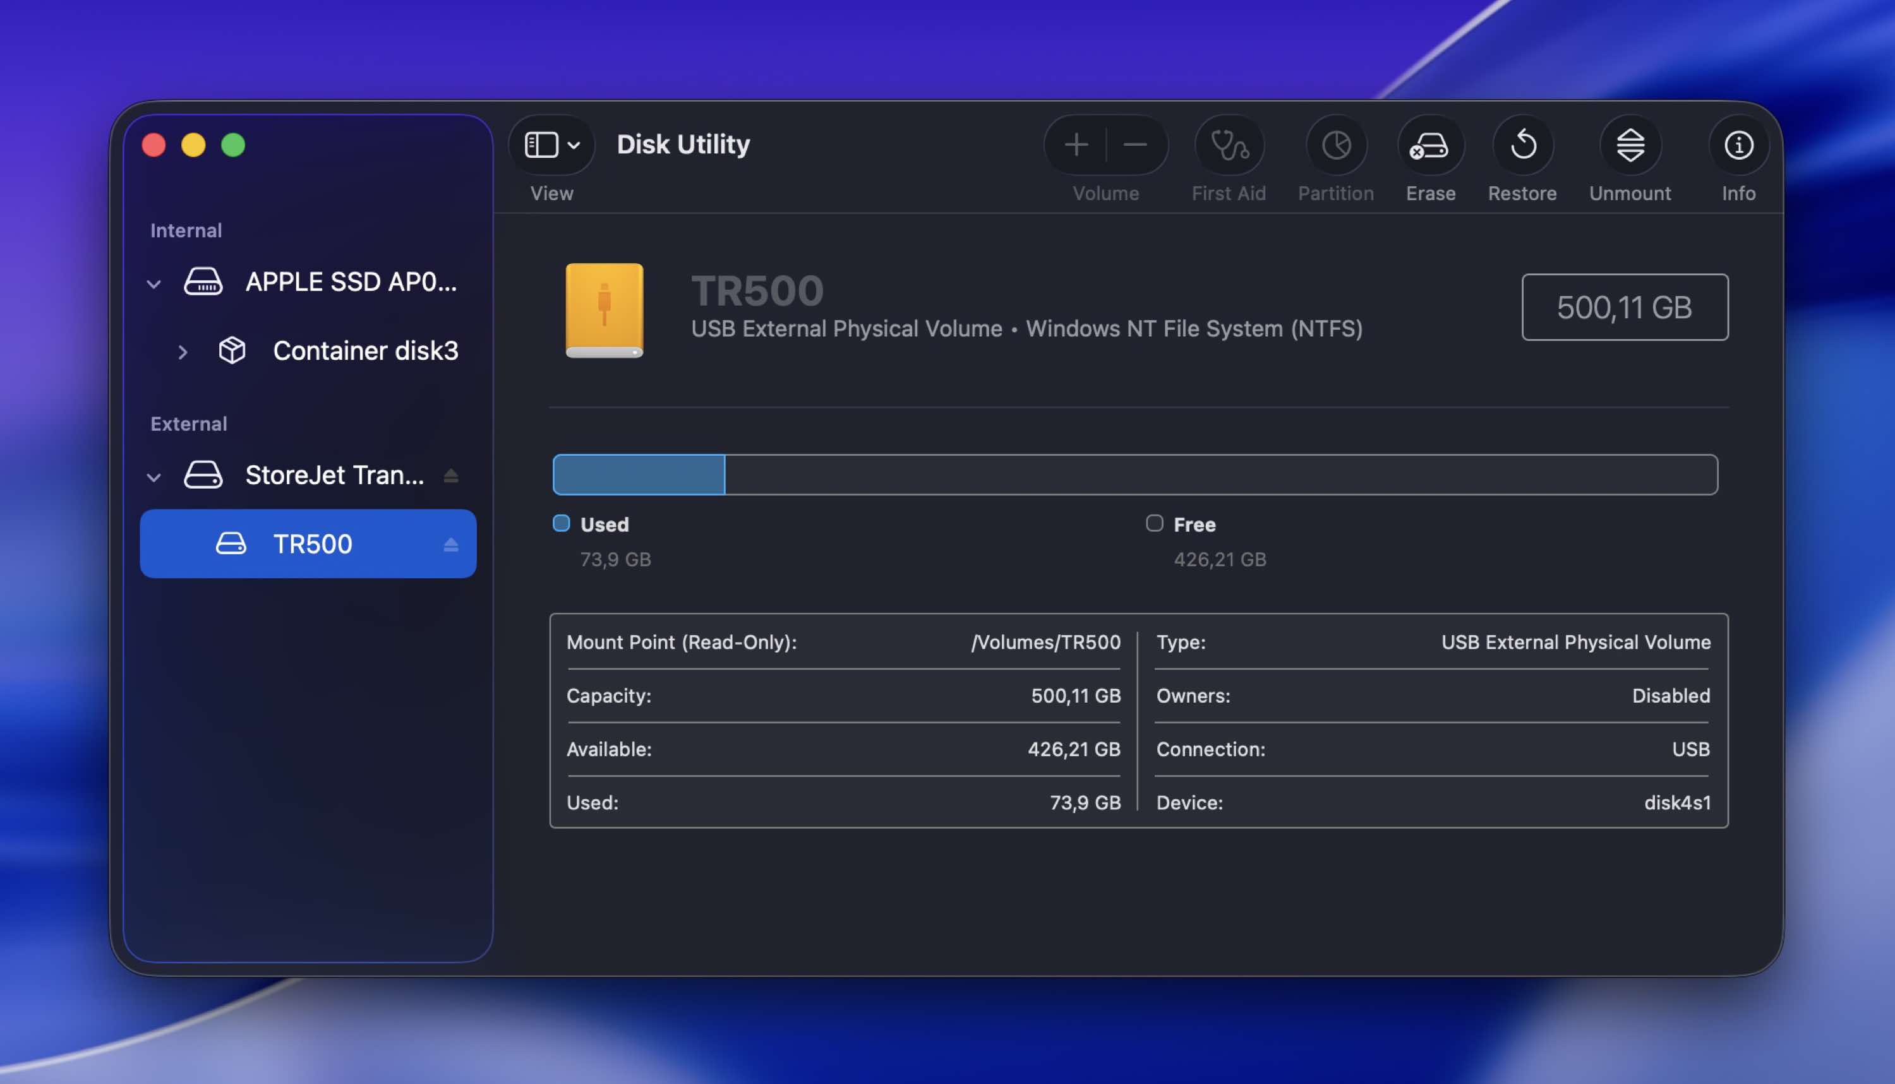Click the Restore label in the toolbar

pos(1522,193)
